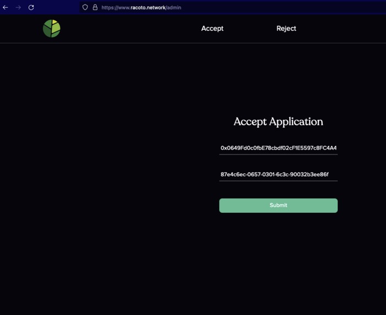View site security via the padlock icon
This screenshot has height=315, width=386.
(x=95, y=7)
